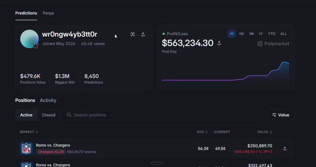Click the Chargers 56.5¢ outcome badge
Viewport: 316px width, 167px height.
click(x=51, y=152)
